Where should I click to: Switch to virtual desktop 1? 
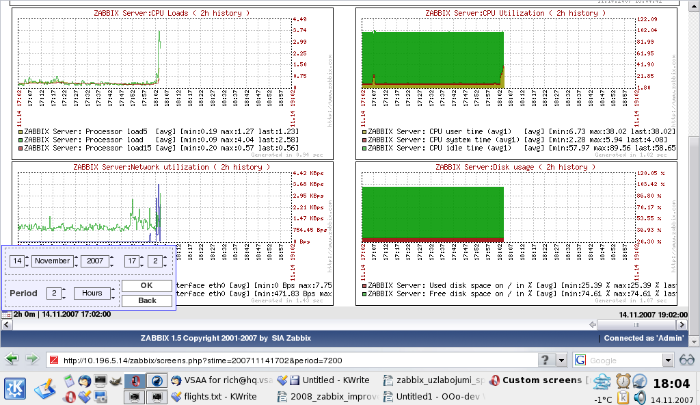135,381
